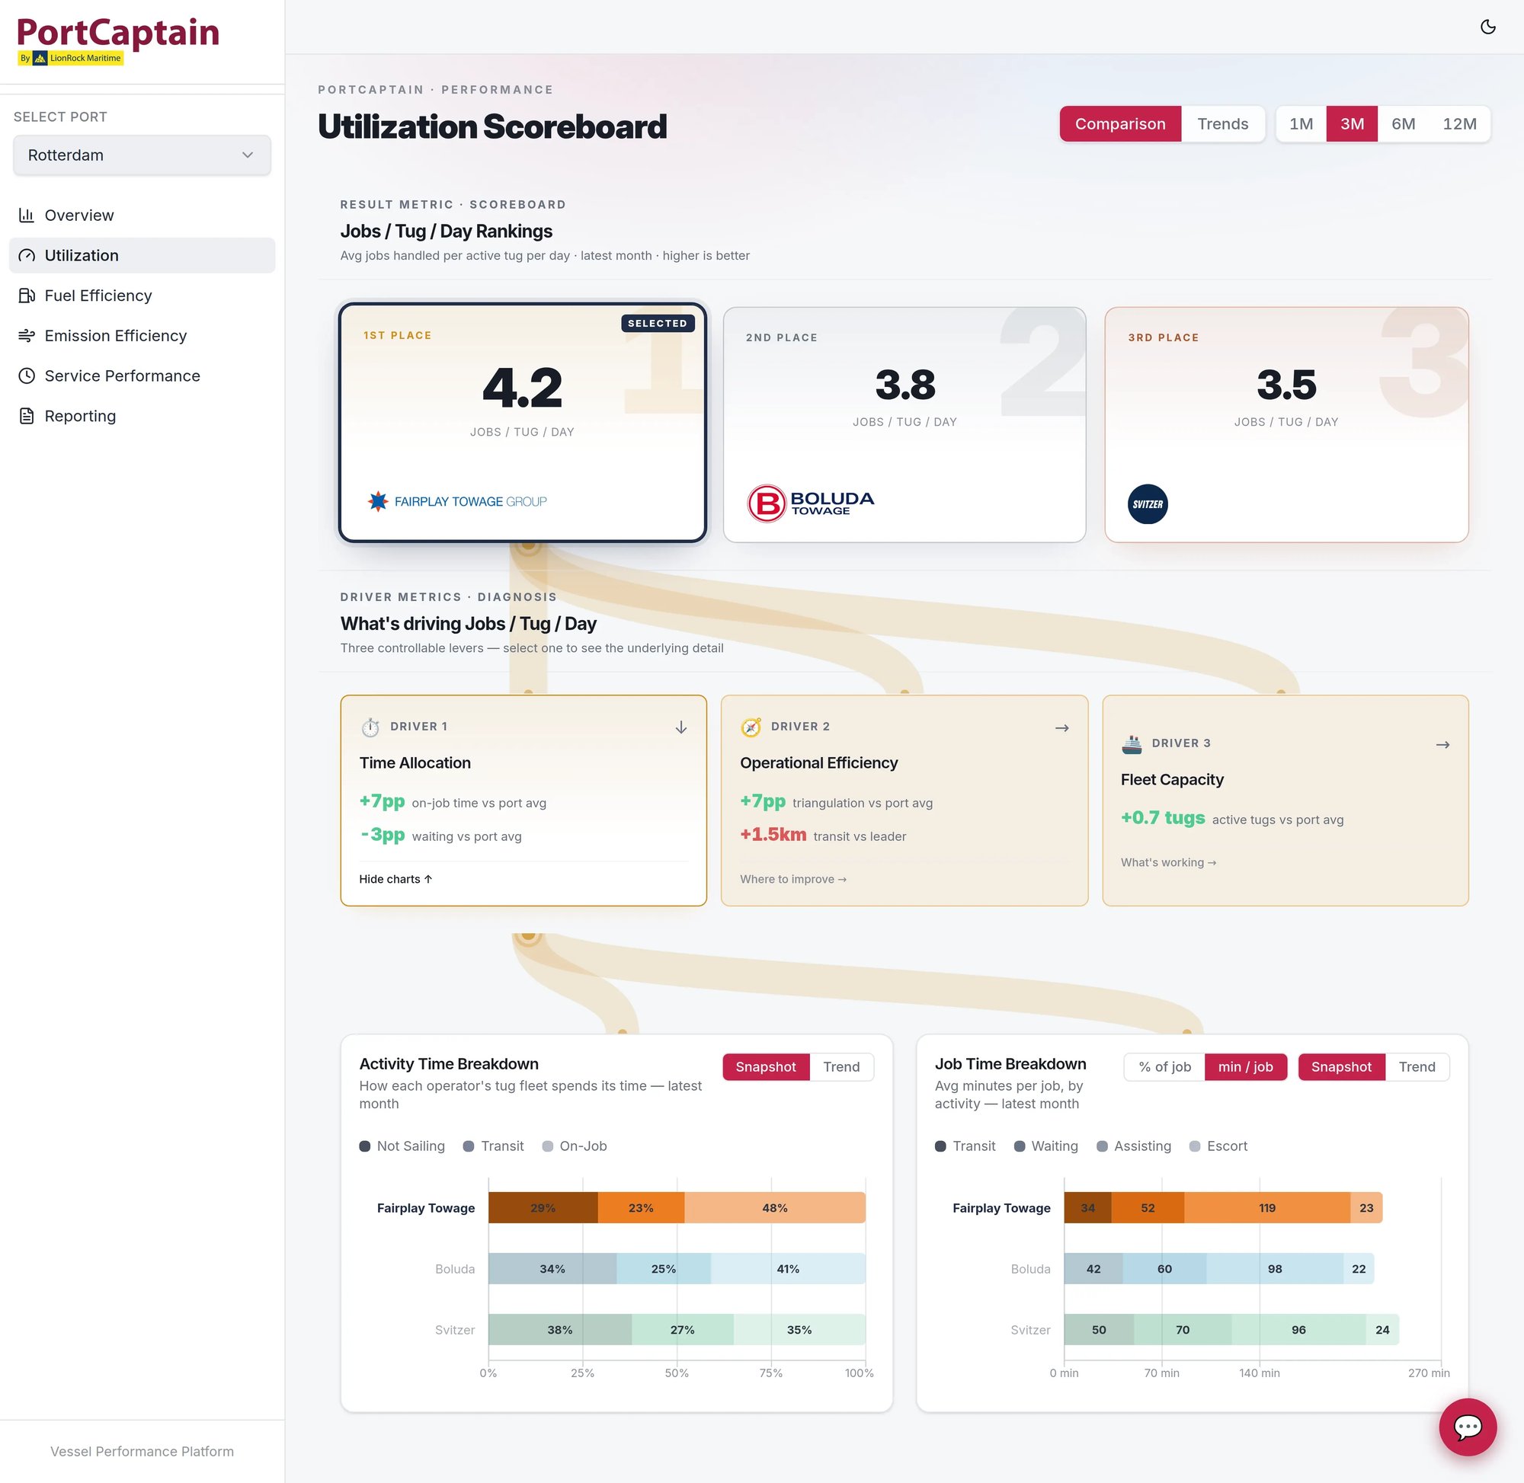Click Hide charts under Time Allocation
1524x1483 pixels.
(x=395, y=878)
